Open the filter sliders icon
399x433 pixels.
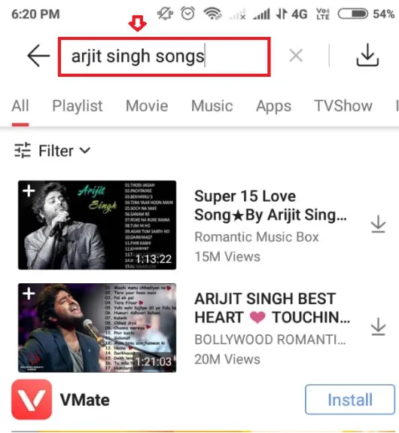coord(23,151)
